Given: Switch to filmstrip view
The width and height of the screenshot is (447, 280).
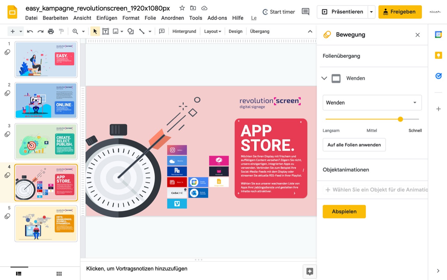Looking at the screenshot, I should [19, 274].
